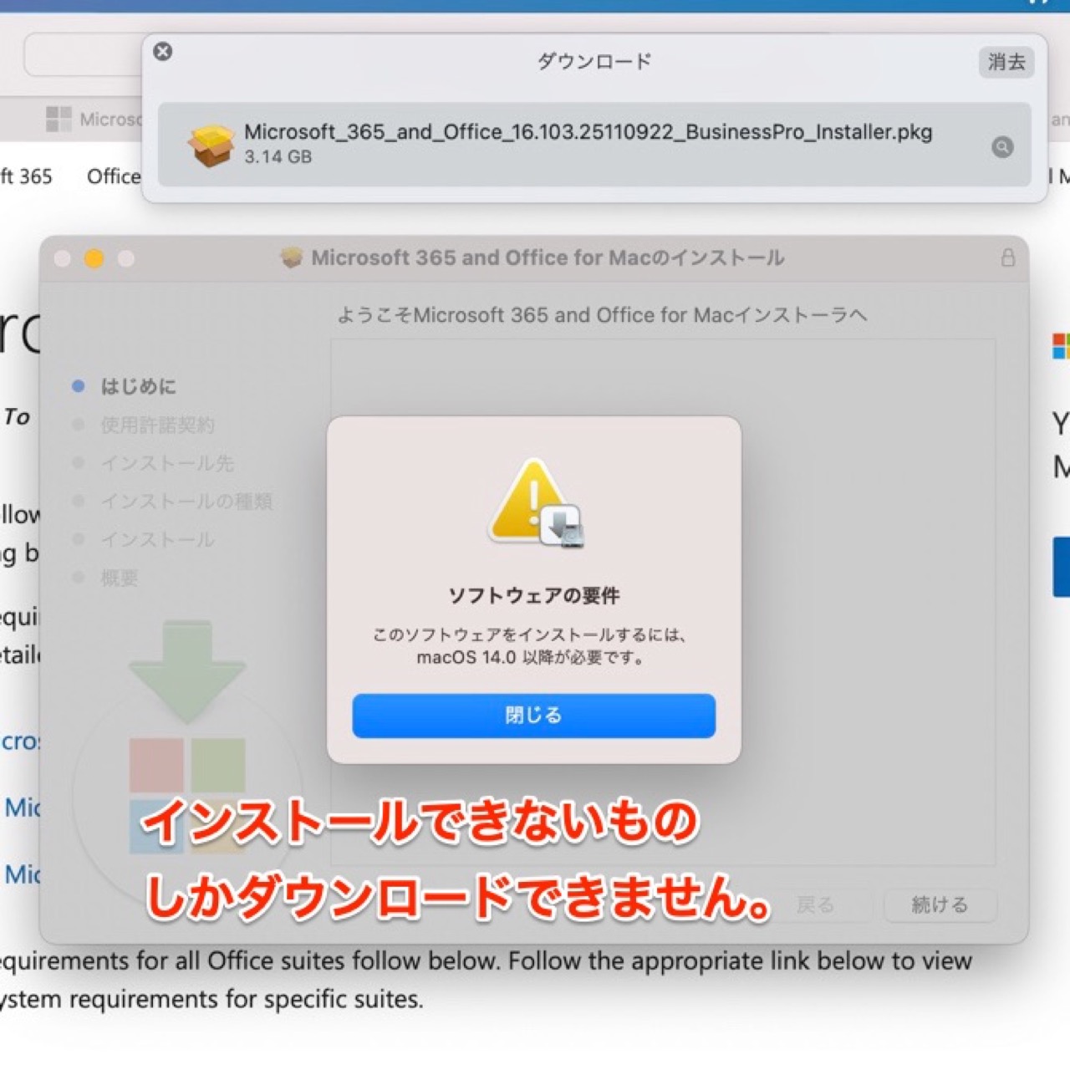Select the はじめに step in the installer sidebar

pyautogui.click(x=138, y=386)
